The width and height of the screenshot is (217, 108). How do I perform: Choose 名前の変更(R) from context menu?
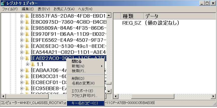point(86,83)
